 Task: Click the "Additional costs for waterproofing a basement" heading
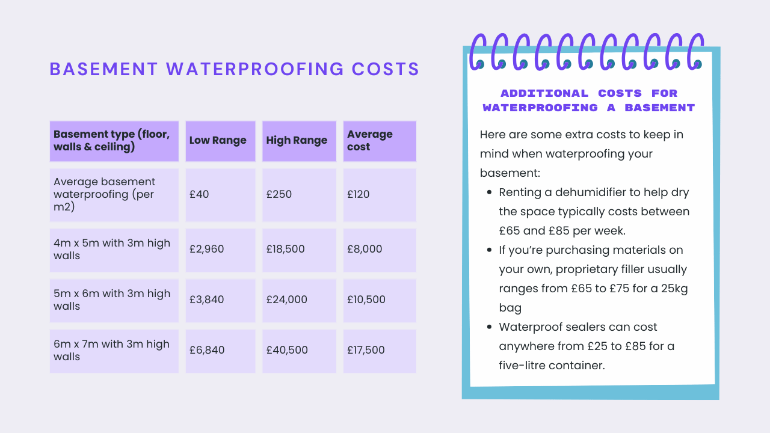coord(589,100)
